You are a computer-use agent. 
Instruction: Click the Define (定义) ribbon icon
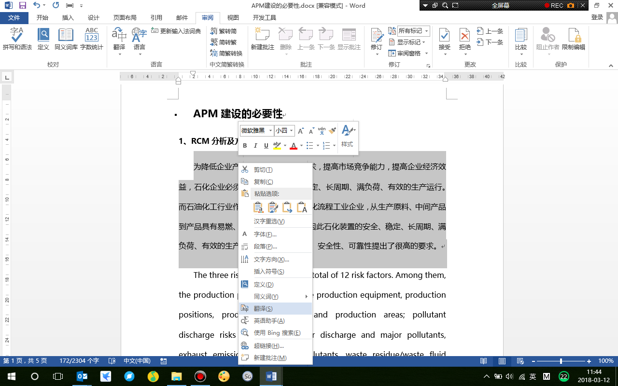tap(43, 40)
